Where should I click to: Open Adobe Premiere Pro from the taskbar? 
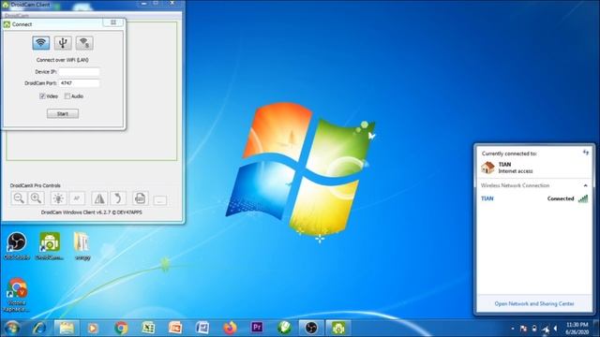point(257,327)
